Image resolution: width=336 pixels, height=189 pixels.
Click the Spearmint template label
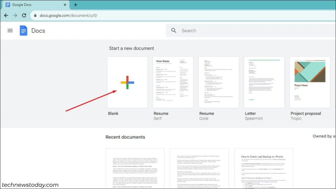click(x=254, y=118)
